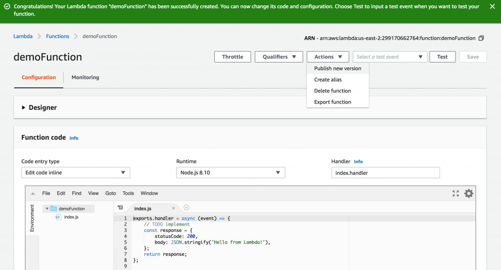The width and height of the screenshot is (501, 270).
Task: Select the index.js editor tab
Action: point(143,208)
